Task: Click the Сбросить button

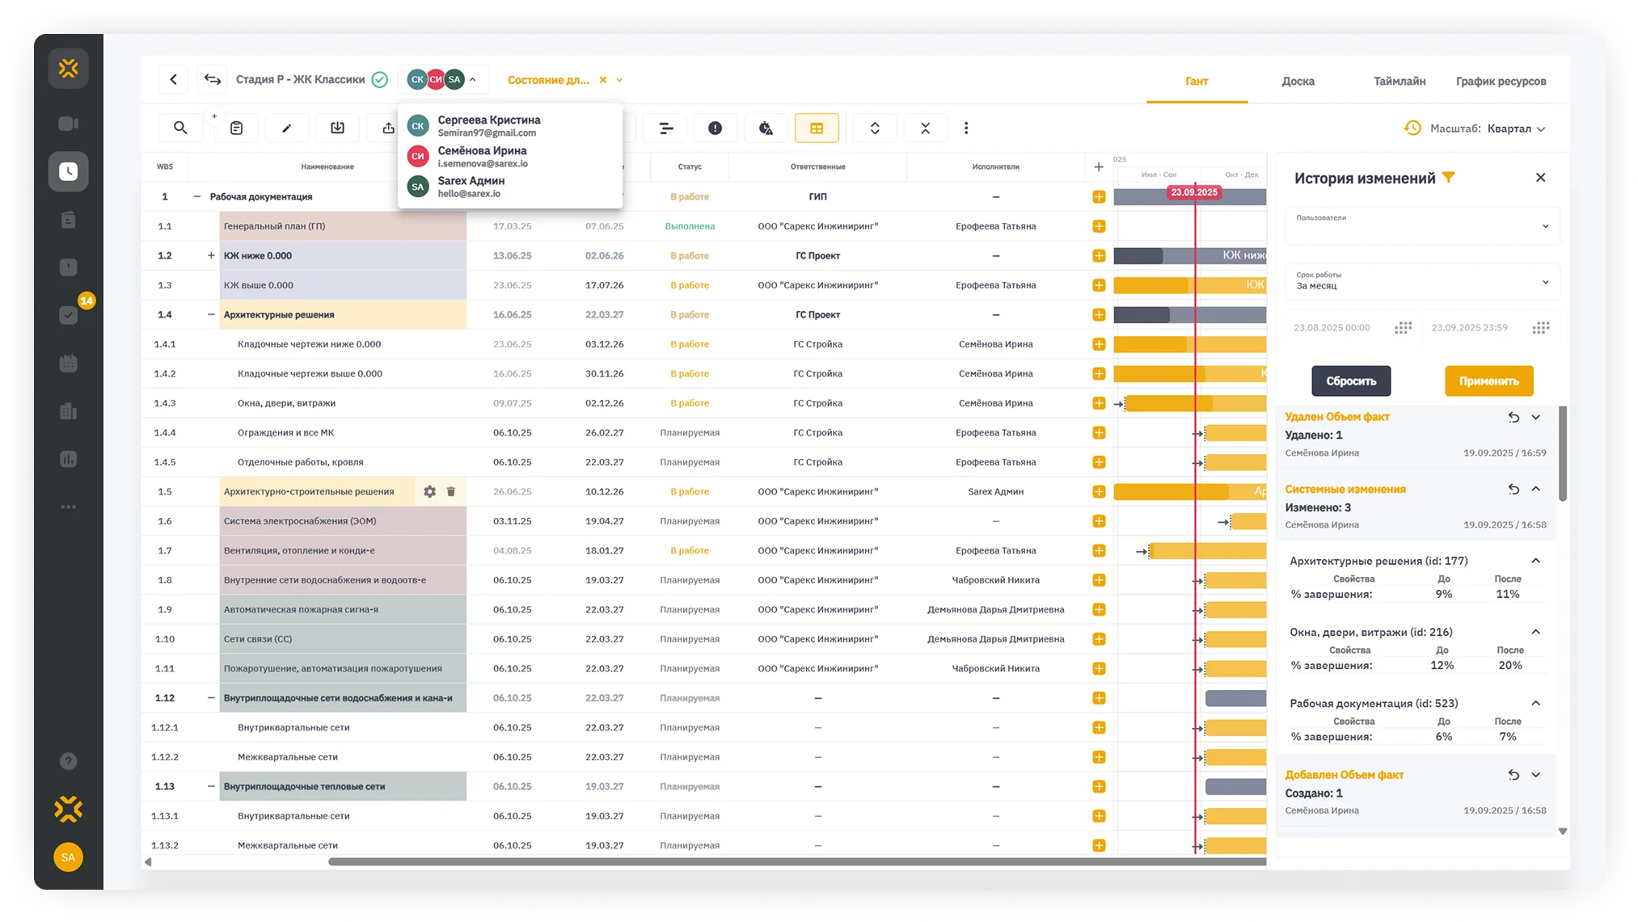Action: coord(1351,381)
